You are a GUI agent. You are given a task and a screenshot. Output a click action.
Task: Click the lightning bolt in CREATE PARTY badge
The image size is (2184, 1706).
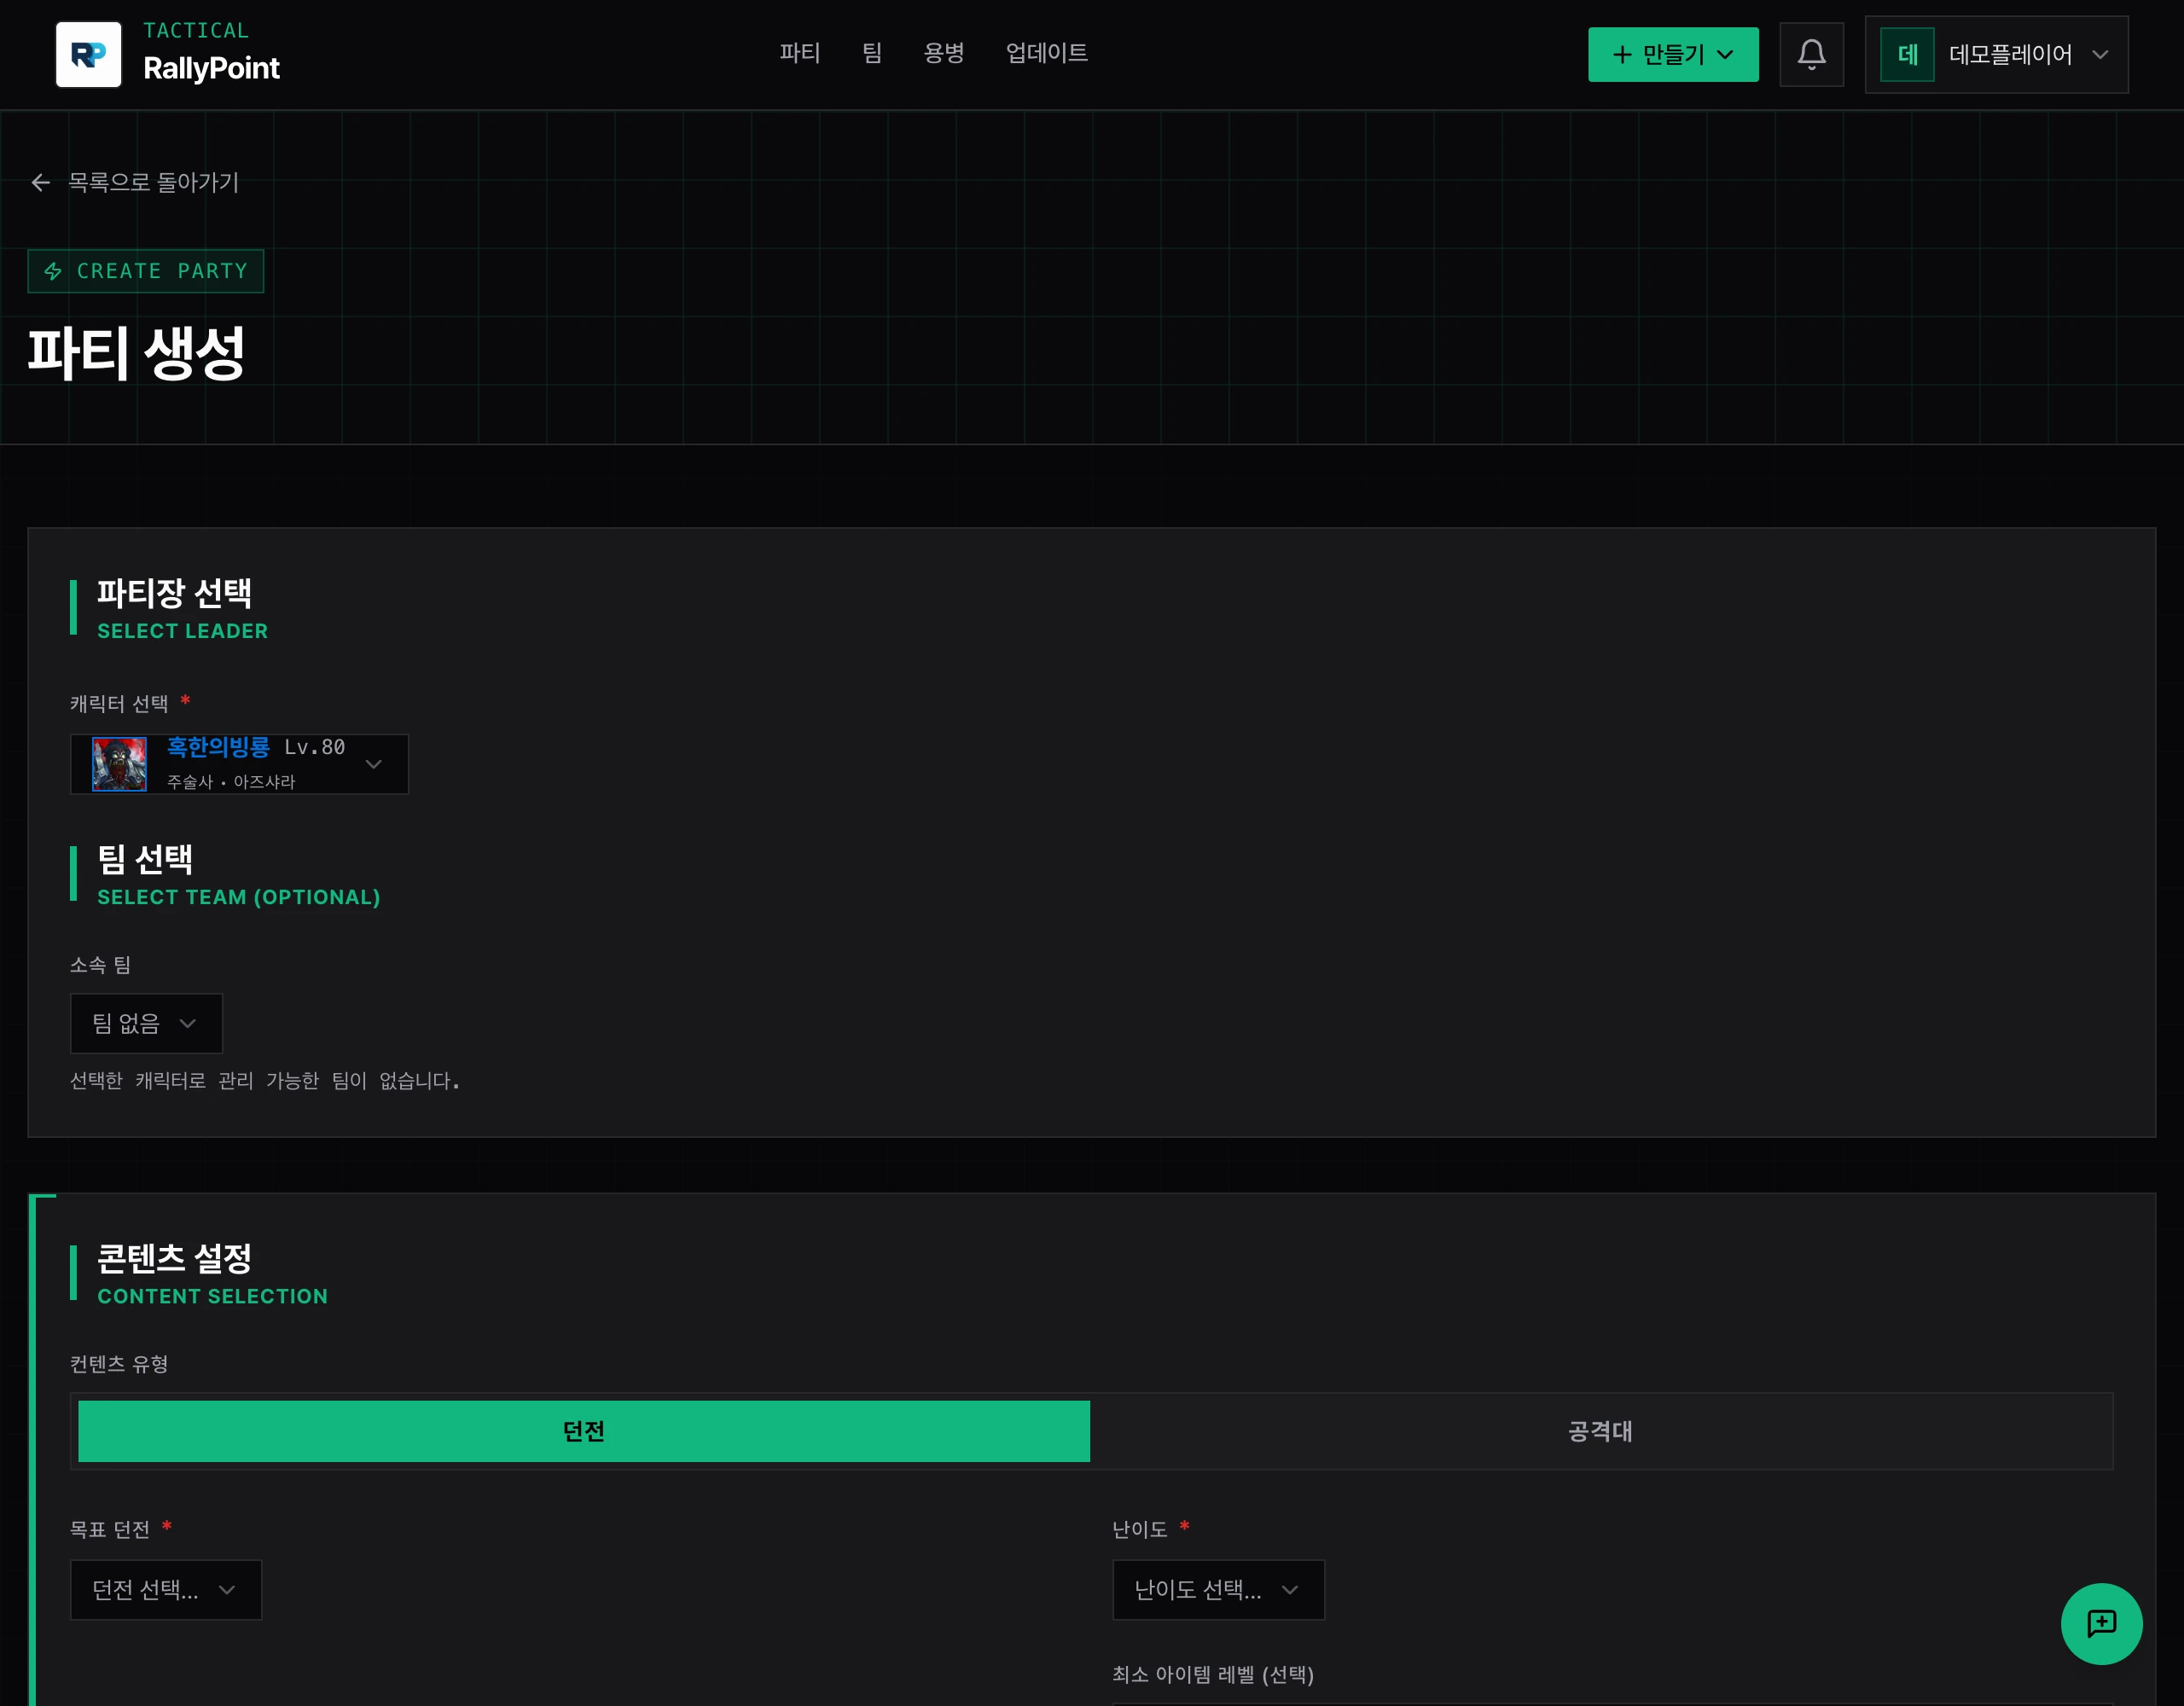[x=53, y=271]
